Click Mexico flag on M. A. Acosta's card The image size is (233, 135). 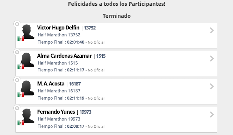click(21, 95)
